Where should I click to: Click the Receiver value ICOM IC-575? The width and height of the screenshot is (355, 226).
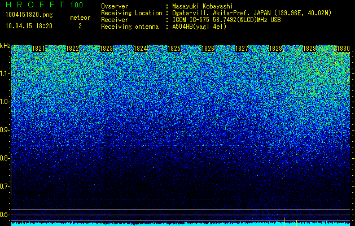click(191, 20)
